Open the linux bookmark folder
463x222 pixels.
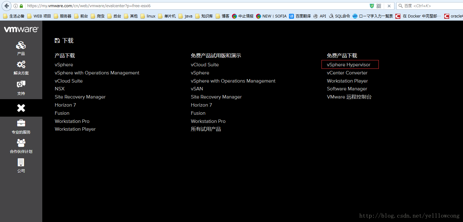(x=148, y=16)
